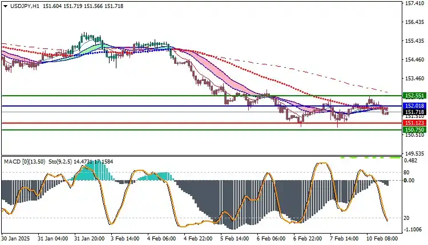
Task: Select the blue 152.018 price level tag
Action: click(x=413, y=106)
